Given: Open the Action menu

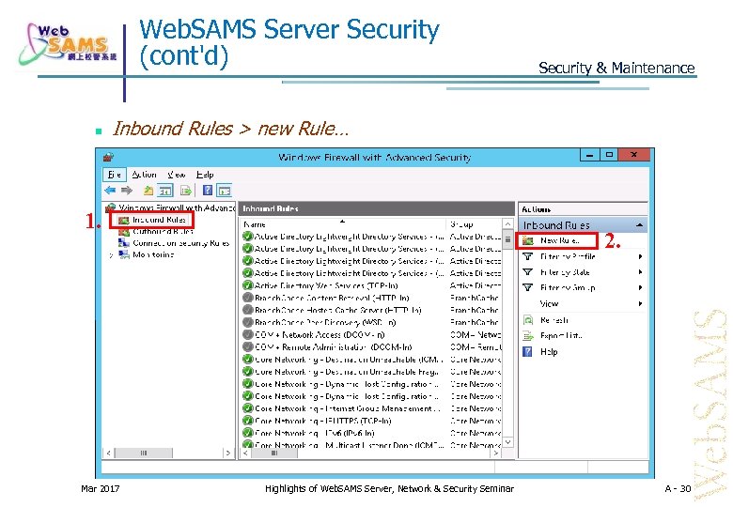Looking at the screenshot, I should coord(144,174).
